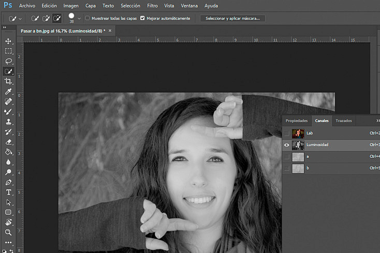The image size is (380, 253).
Task: Switch to the Propiedades tab
Action: (297, 121)
